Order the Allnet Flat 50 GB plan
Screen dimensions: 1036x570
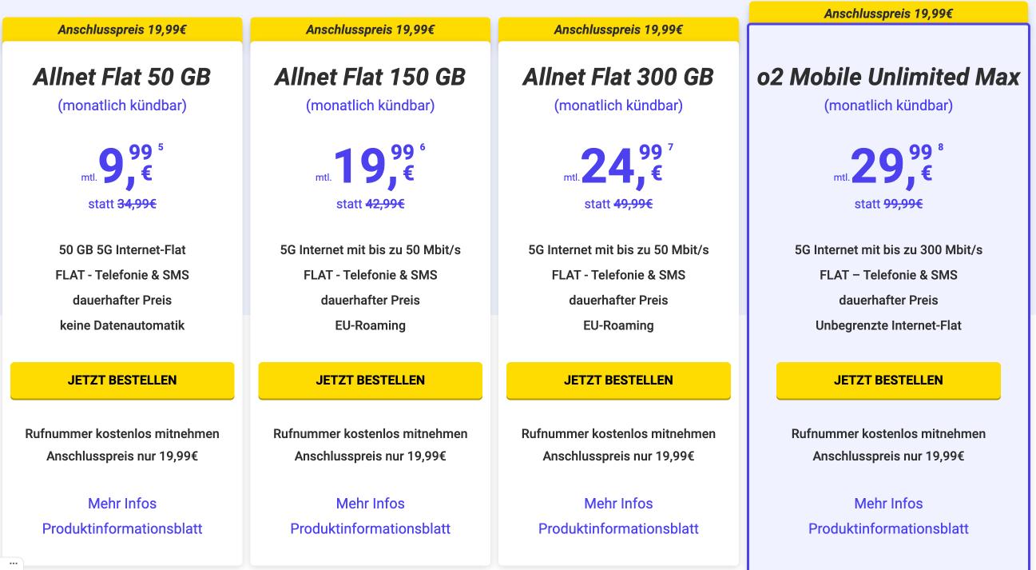pyautogui.click(x=122, y=381)
